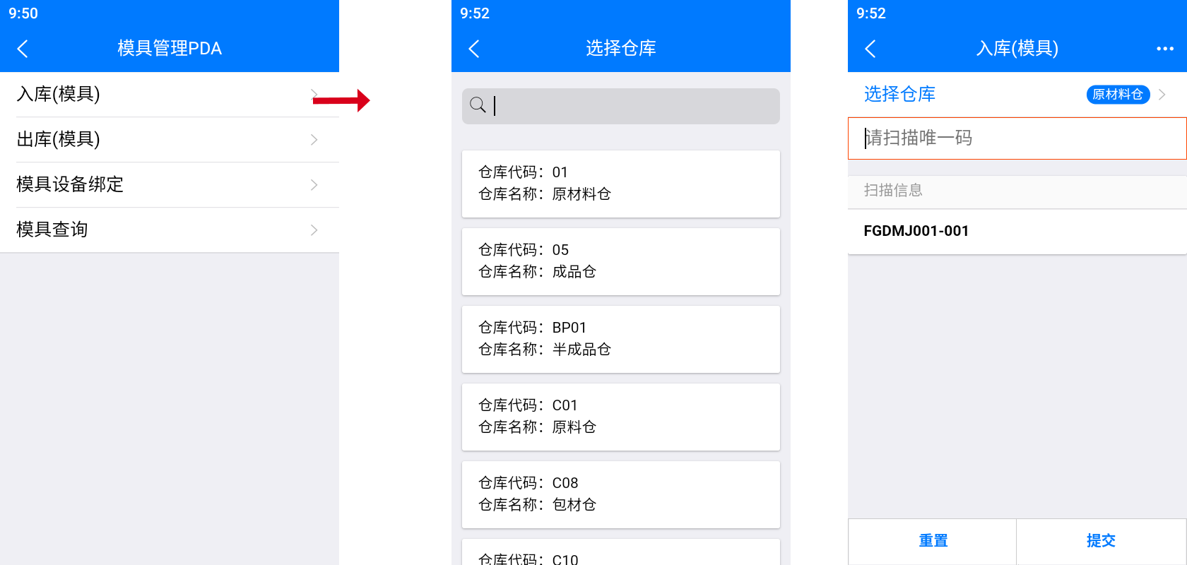Select warehouse 05 成品仓

coord(620,261)
